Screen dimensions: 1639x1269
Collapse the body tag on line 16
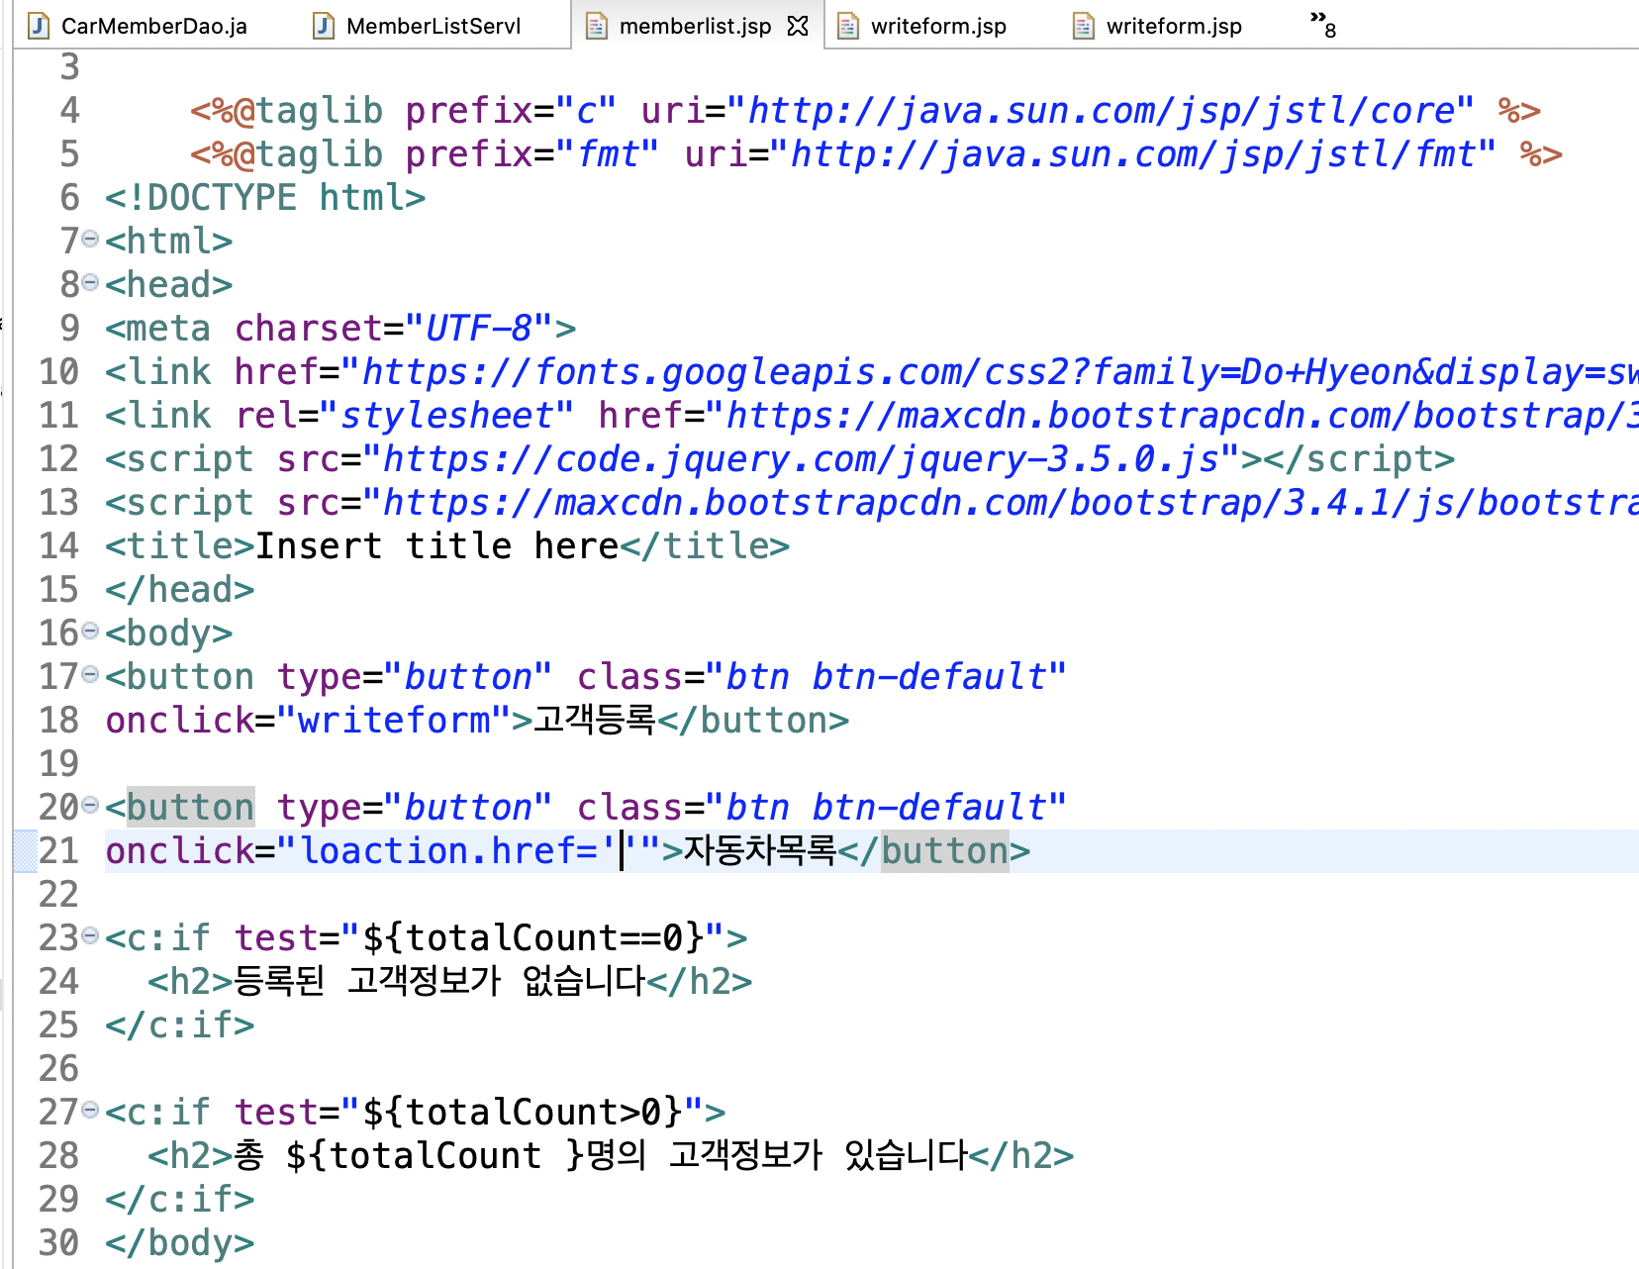90,631
